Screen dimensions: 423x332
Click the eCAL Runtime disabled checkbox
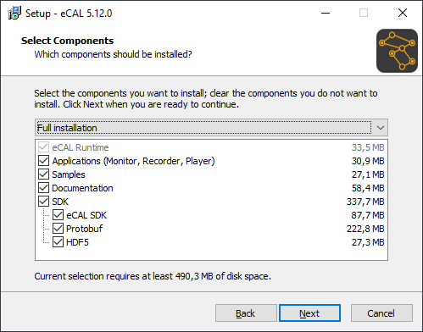(x=43, y=147)
